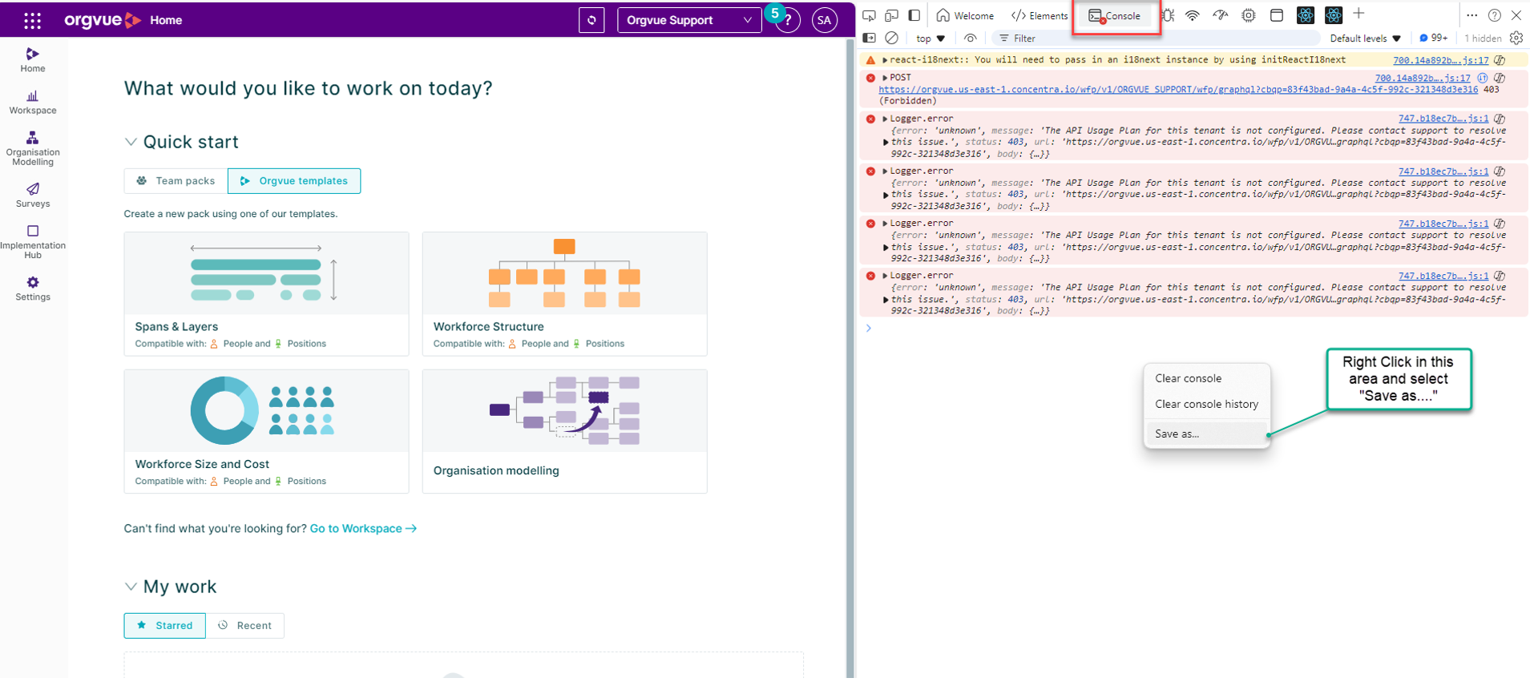Image resolution: width=1530 pixels, height=682 pixels.
Task: Go to Home in the sidebar
Action: coord(33,60)
